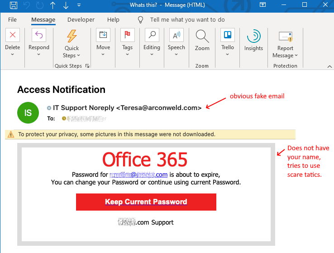Click the Report Message envelope icon
Screen dimensions: 334x253
click(x=286, y=36)
